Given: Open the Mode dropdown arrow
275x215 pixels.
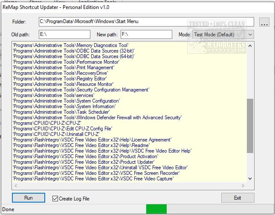Looking at the screenshot, I should pos(250,35).
